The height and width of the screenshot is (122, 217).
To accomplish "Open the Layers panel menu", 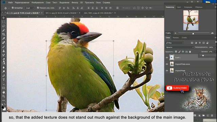I will pos(216,38).
